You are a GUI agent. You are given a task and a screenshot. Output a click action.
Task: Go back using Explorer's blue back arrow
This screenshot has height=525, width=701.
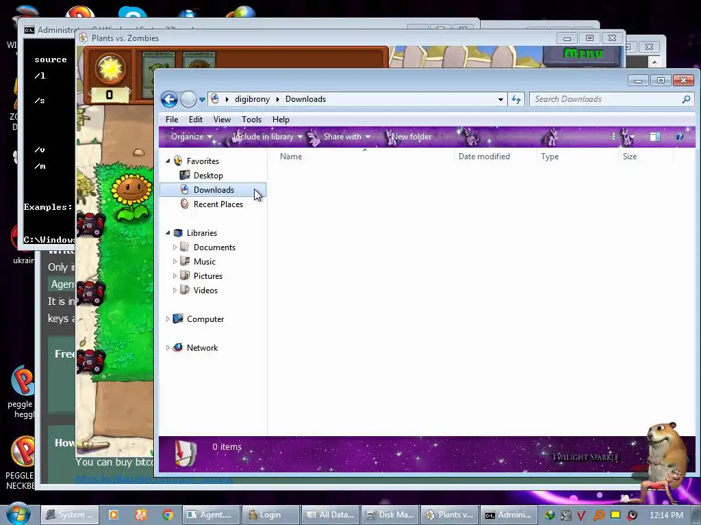[169, 99]
